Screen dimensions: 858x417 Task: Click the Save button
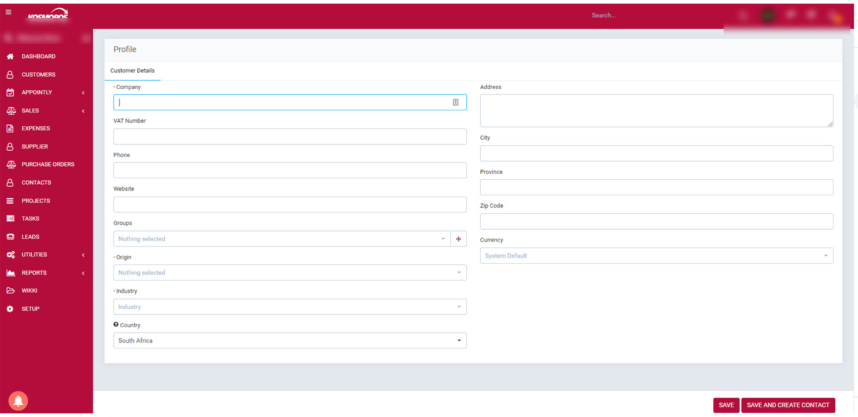click(726, 405)
